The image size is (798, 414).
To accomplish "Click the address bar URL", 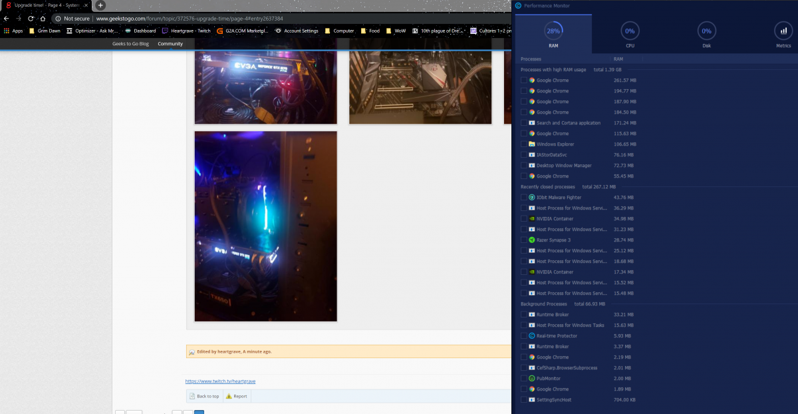I will 190,19.
